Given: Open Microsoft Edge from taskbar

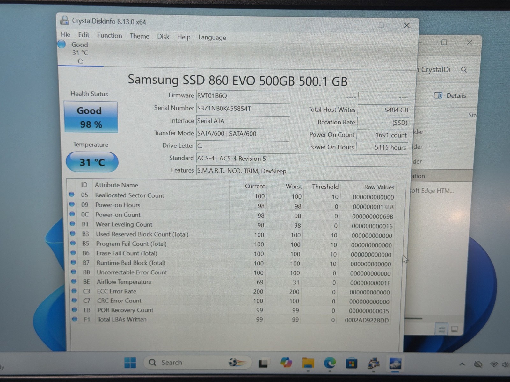Looking at the screenshot, I should (x=330, y=363).
